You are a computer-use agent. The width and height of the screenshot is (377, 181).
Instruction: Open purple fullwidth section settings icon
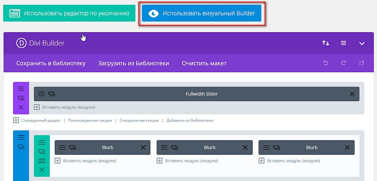21,89
